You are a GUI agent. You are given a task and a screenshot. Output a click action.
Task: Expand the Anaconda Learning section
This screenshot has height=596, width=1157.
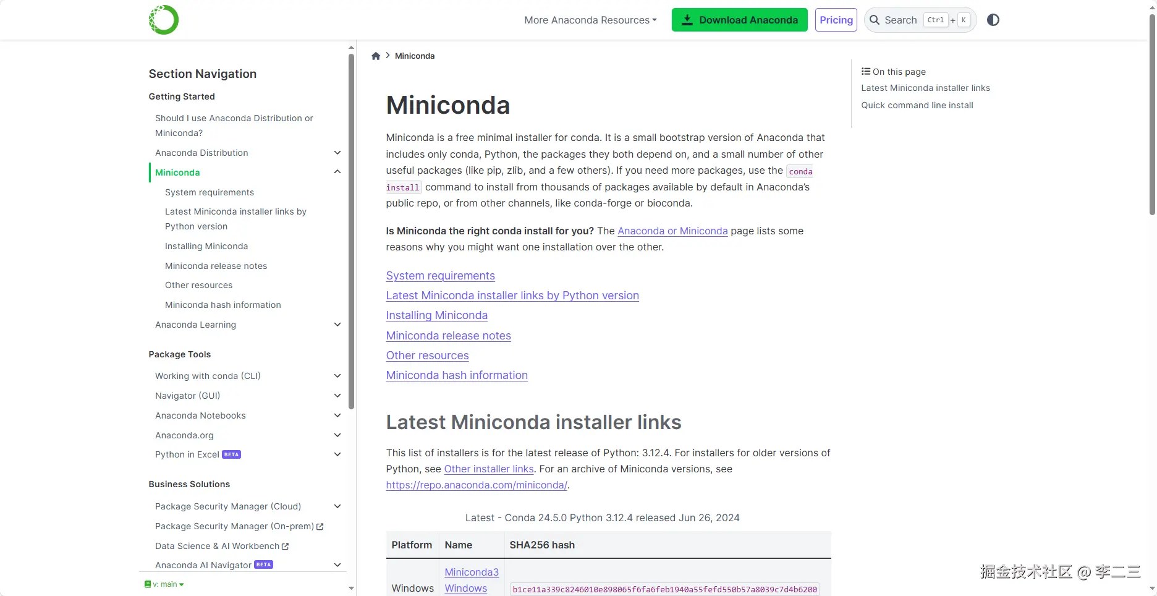337,325
